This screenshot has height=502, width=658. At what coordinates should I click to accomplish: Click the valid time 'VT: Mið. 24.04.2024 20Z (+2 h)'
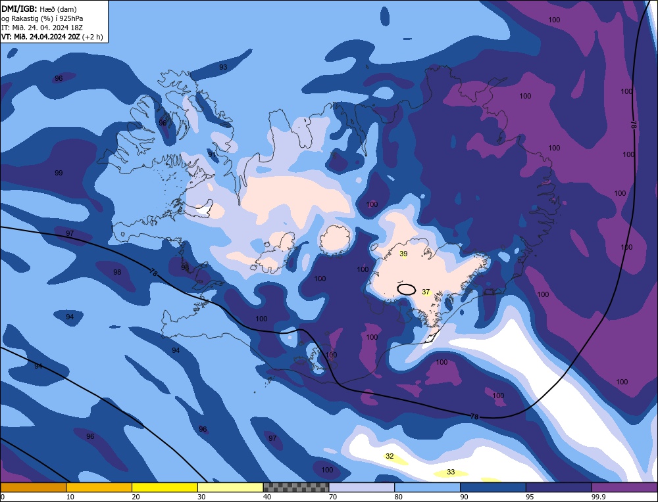pyautogui.click(x=51, y=36)
